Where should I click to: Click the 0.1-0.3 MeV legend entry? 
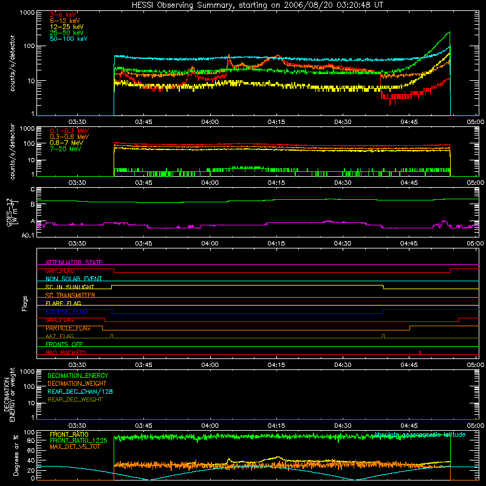(x=69, y=131)
